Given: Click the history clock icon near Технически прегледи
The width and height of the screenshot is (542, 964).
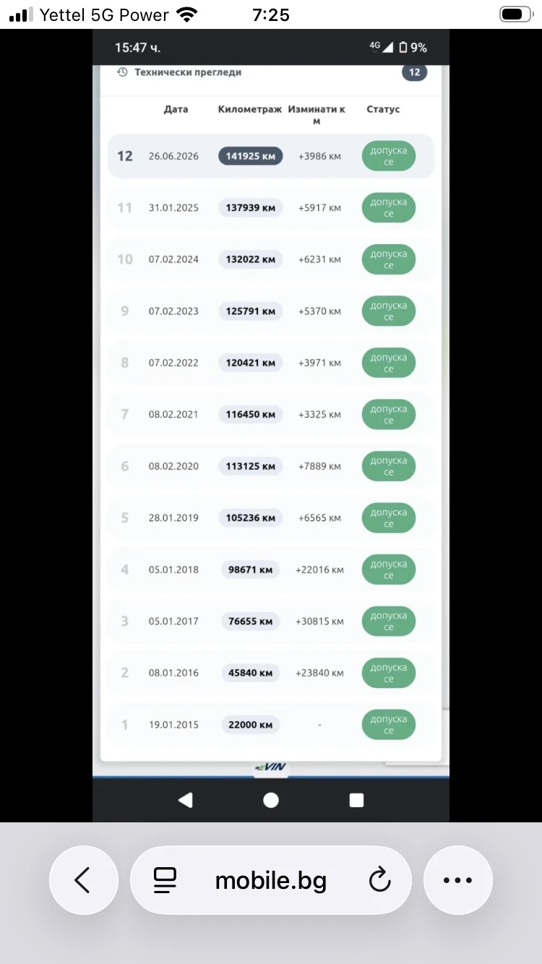Looking at the screenshot, I should 122,72.
